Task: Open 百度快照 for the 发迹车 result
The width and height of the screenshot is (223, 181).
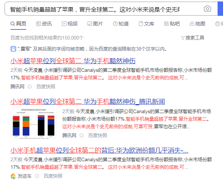Action: (53, 176)
